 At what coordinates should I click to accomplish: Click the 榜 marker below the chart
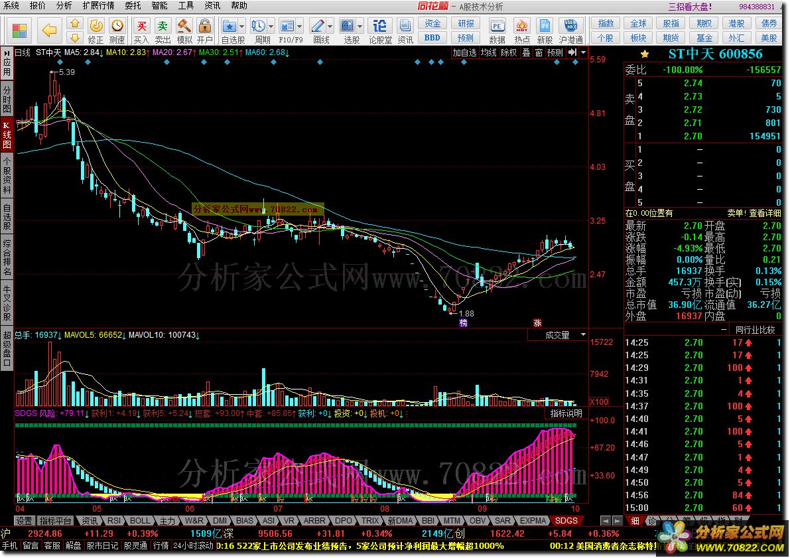463,322
